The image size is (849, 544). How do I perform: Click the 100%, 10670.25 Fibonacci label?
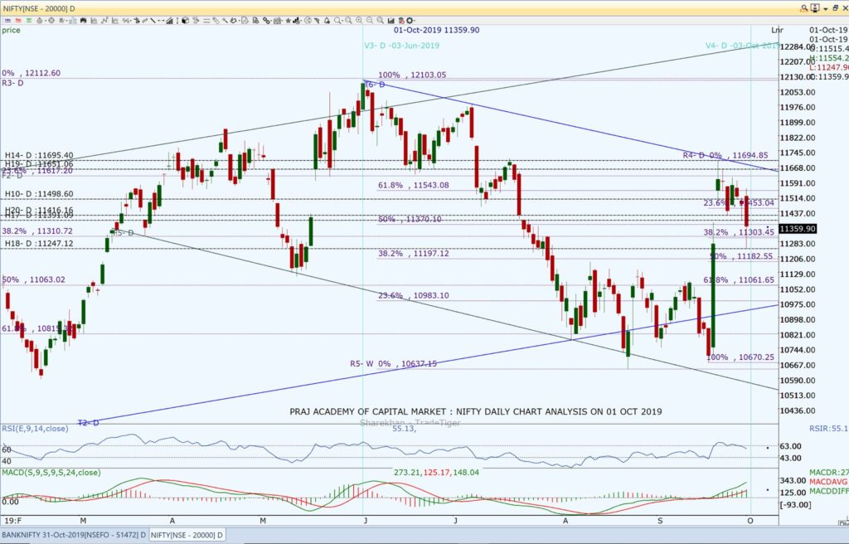tap(740, 357)
